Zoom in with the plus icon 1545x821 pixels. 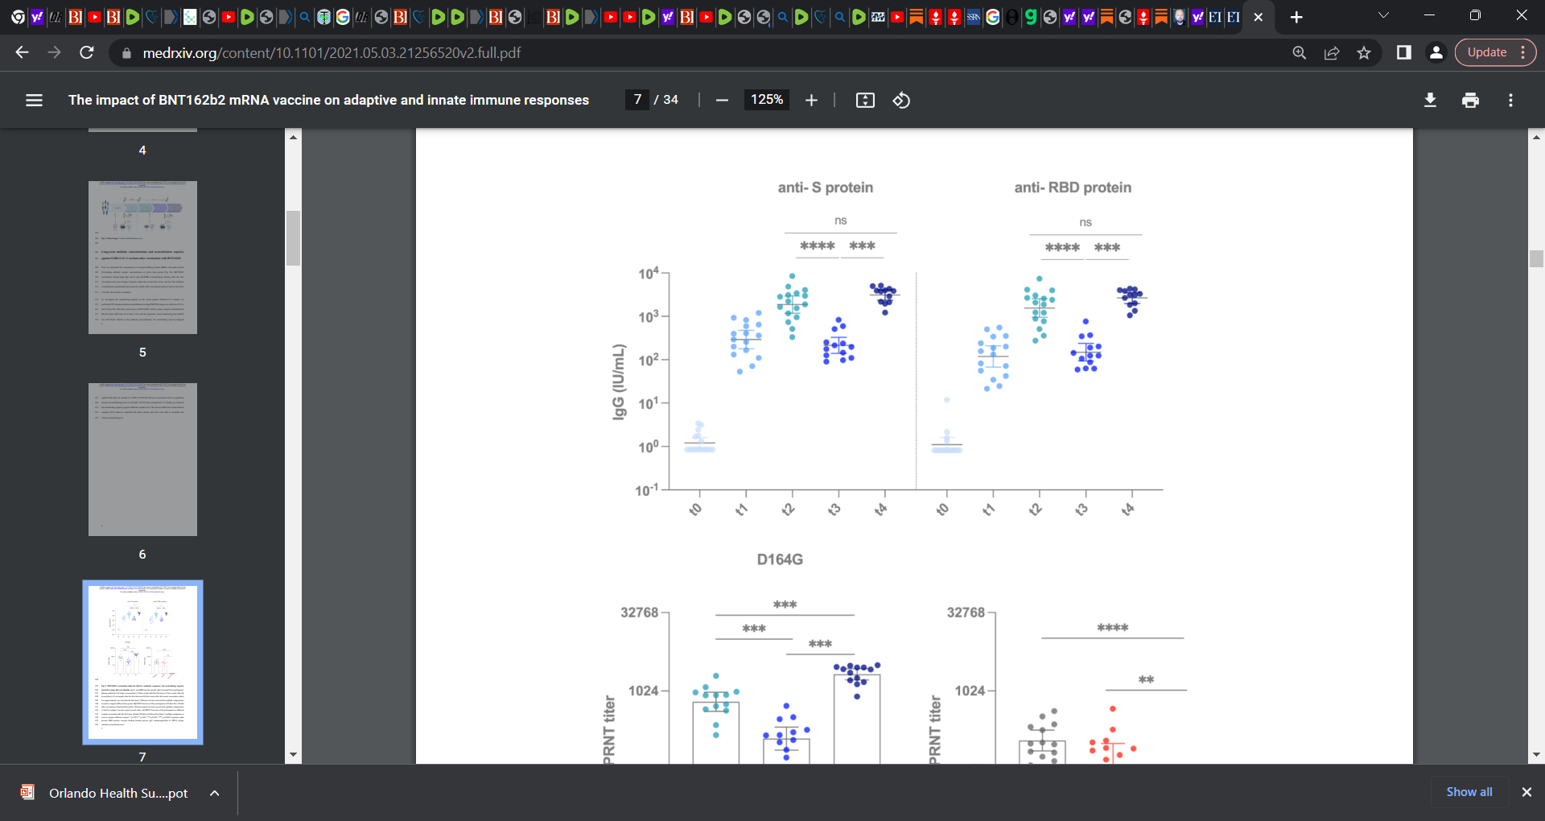point(811,100)
